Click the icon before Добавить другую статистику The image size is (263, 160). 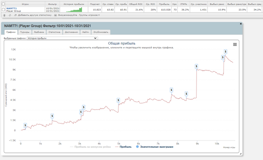[15, 15]
